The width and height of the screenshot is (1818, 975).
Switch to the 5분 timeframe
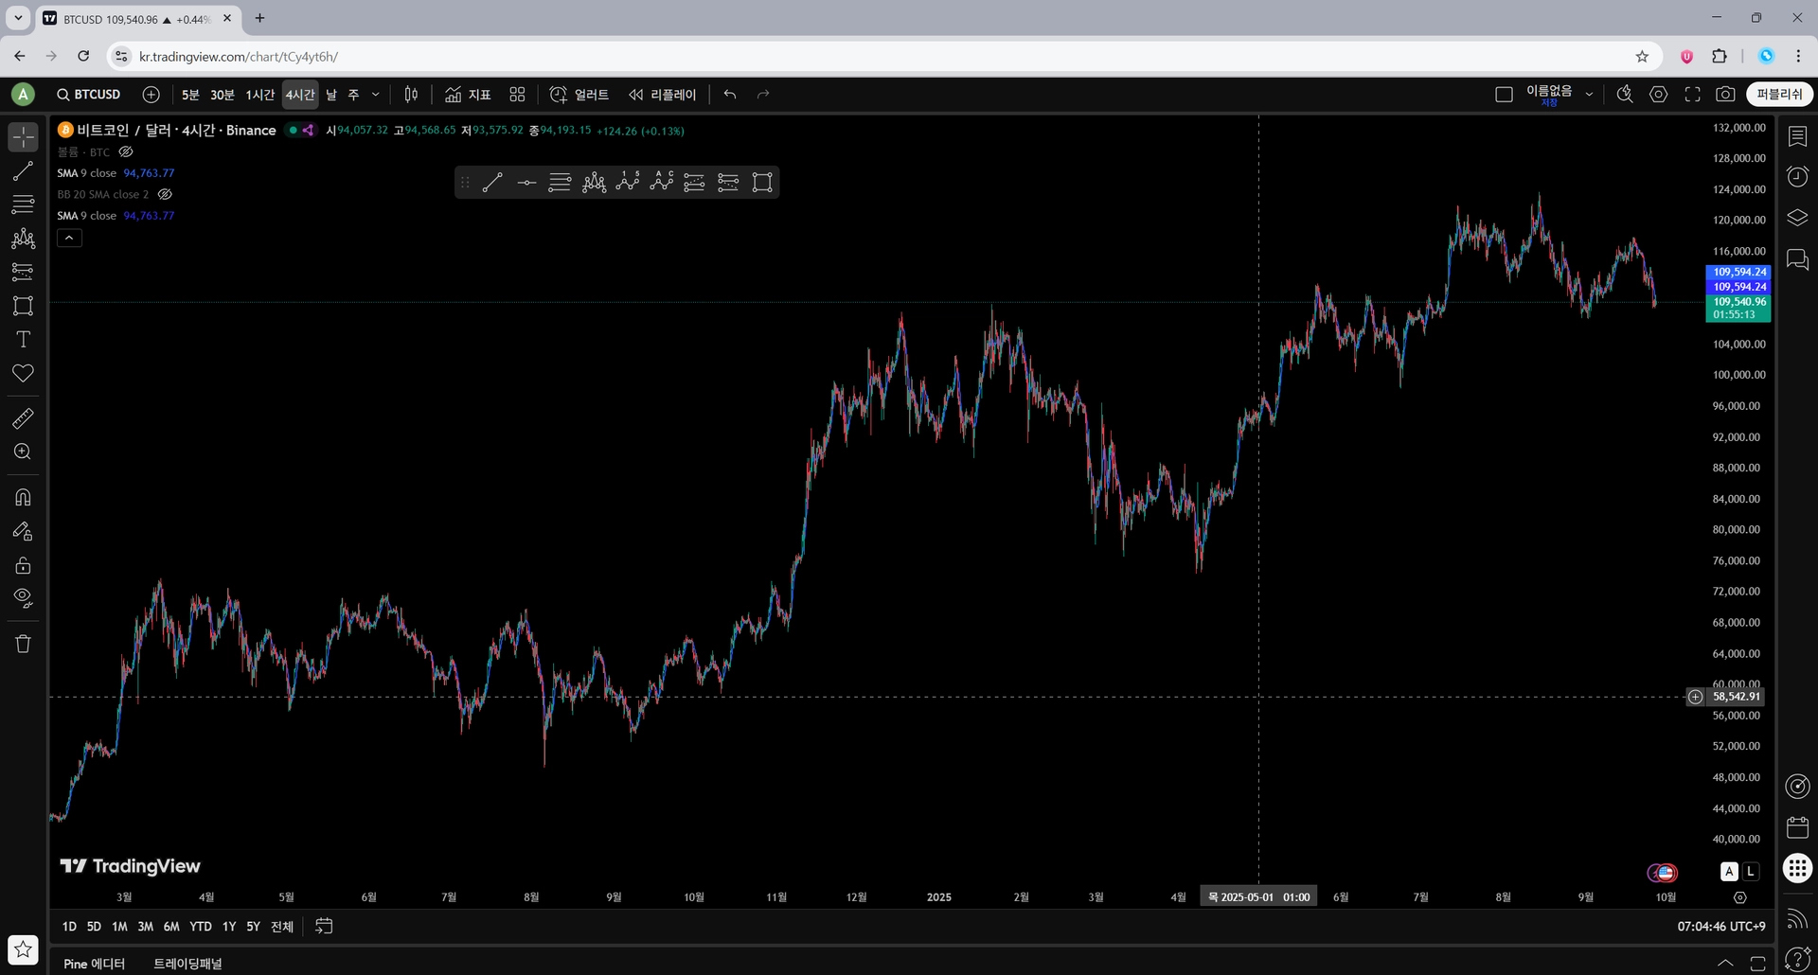190,95
